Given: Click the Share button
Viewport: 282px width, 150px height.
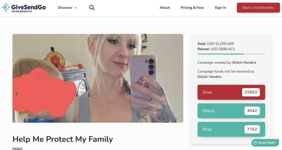Looking at the screenshot, I should coord(231,111).
